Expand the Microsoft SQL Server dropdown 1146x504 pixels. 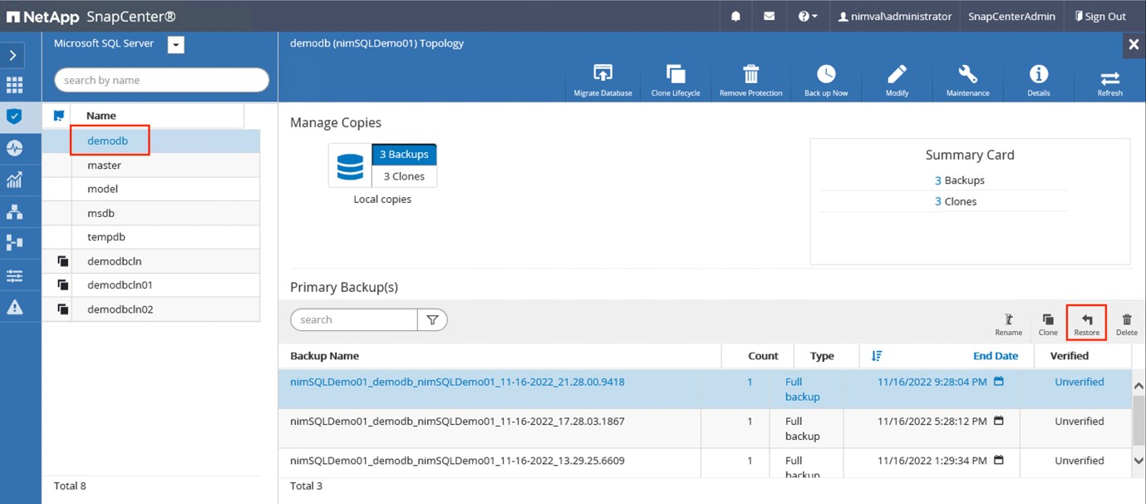click(176, 45)
